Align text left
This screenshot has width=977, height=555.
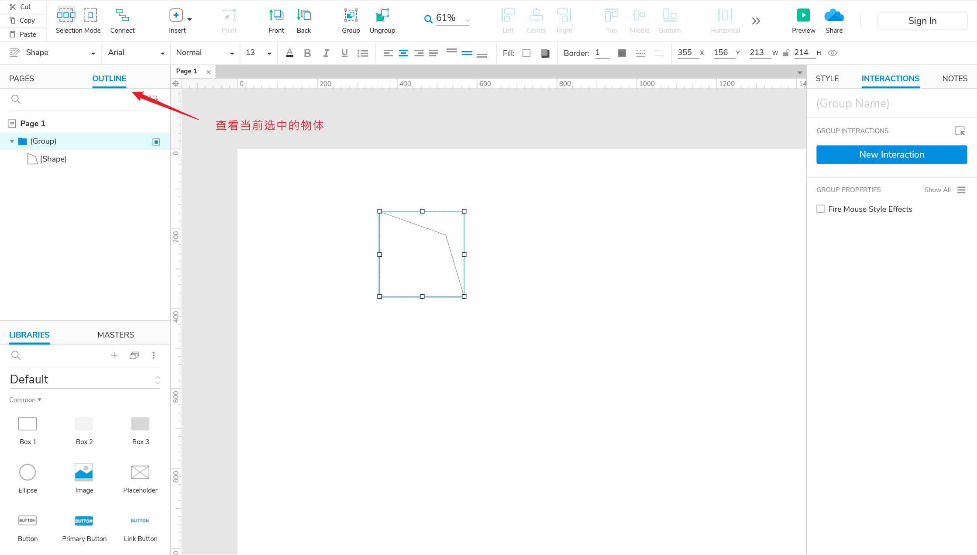pyautogui.click(x=388, y=53)
